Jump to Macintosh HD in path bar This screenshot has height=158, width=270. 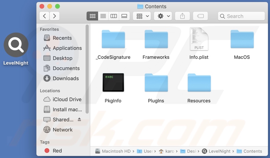[113, 151]
